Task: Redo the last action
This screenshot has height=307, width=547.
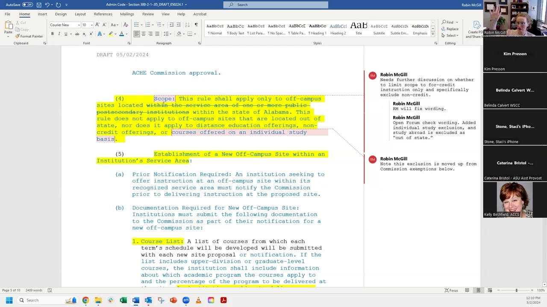Action: [x=58, y=5]
